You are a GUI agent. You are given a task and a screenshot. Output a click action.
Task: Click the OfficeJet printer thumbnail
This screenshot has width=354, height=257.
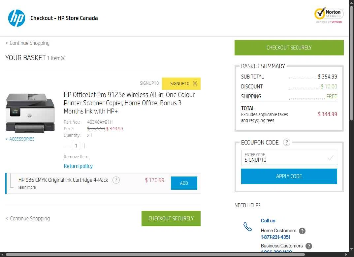[30, 113]
